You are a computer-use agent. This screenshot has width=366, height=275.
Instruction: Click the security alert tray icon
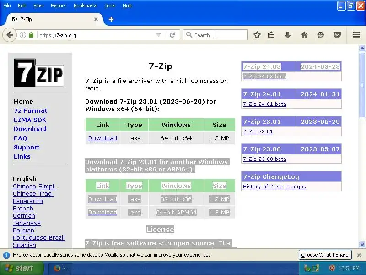tap(332, 268)
